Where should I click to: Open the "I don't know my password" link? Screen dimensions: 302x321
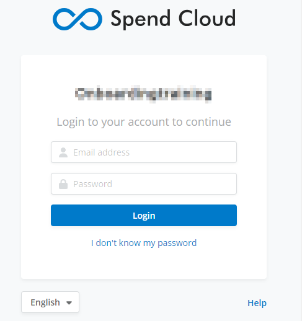click(144, 243)
